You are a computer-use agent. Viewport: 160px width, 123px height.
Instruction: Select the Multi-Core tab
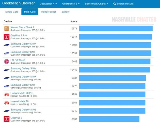[x=29, y=12]
